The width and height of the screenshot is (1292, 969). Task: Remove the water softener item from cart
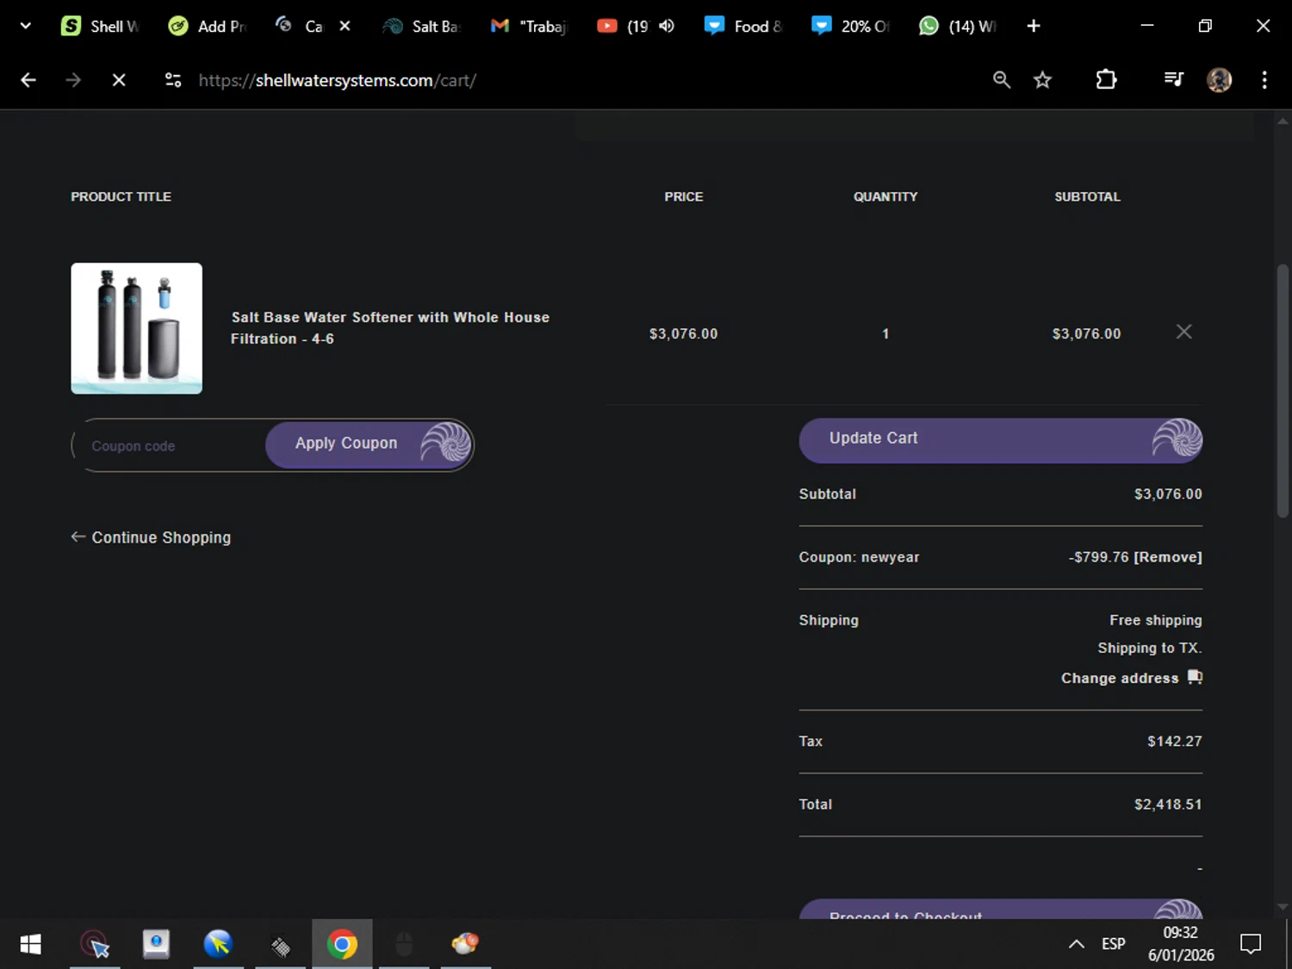click(1184, 332)
